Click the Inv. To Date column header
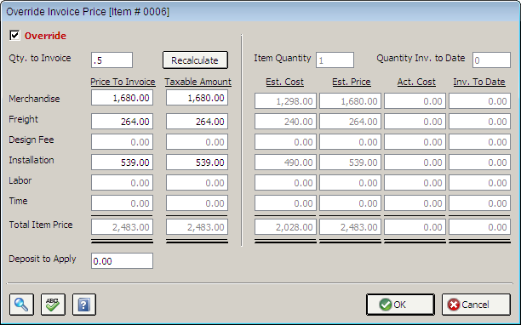Viewport: 521px width, 325px height. pyautogui.click(x=479, y=82)
